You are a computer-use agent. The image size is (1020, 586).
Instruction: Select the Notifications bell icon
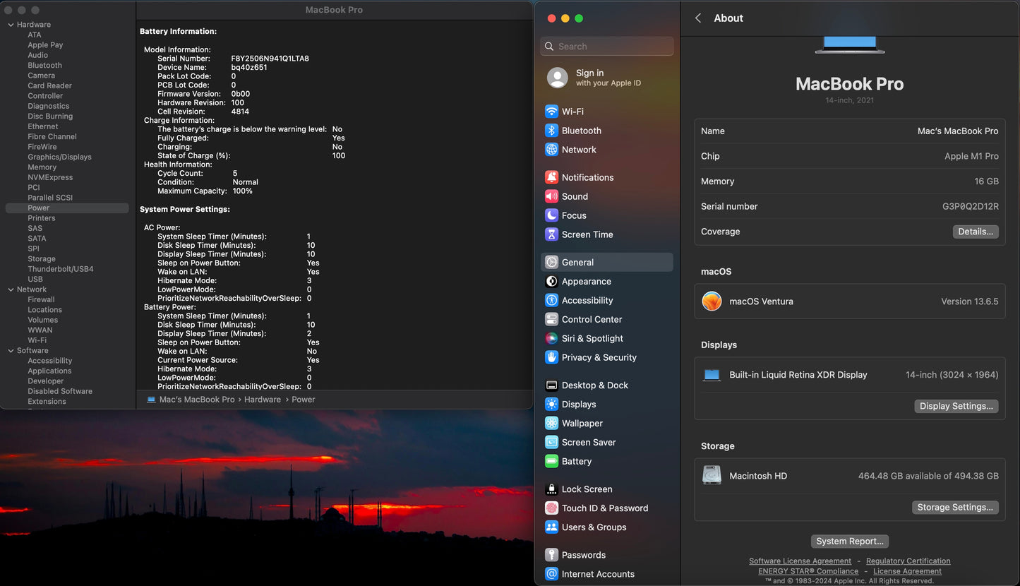pyautogui.click(x=551, y=177)
